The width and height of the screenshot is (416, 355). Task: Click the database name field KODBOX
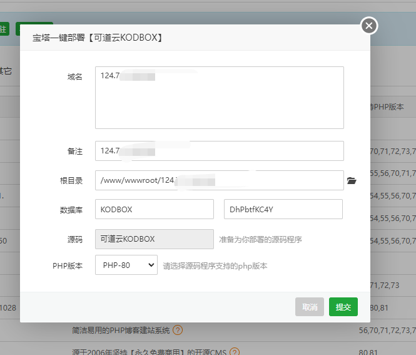point(155,209)
